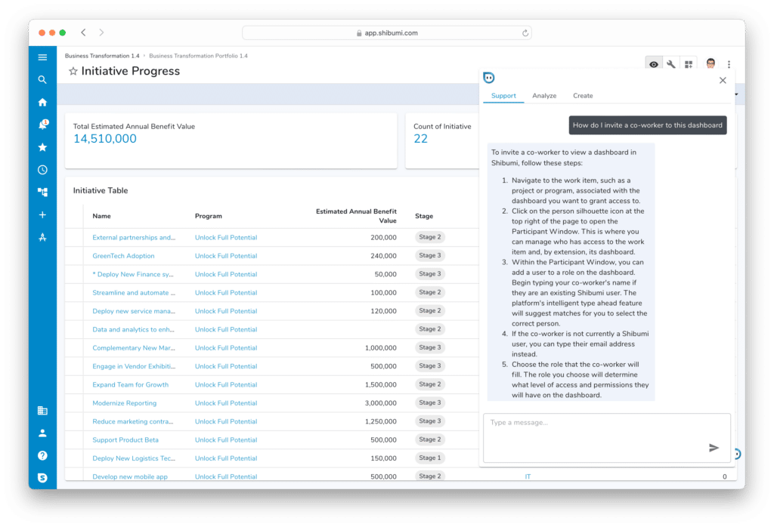Open Streamline and automate initiative
Viewport: 774px width, 527px height.
(134, 292)
